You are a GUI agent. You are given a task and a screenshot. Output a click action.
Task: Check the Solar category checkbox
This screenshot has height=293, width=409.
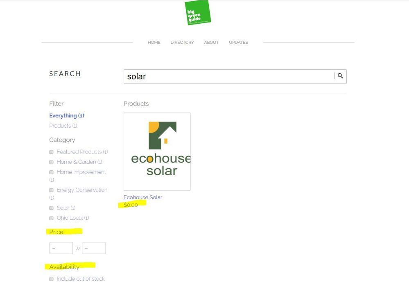click(x=52, y=208)
